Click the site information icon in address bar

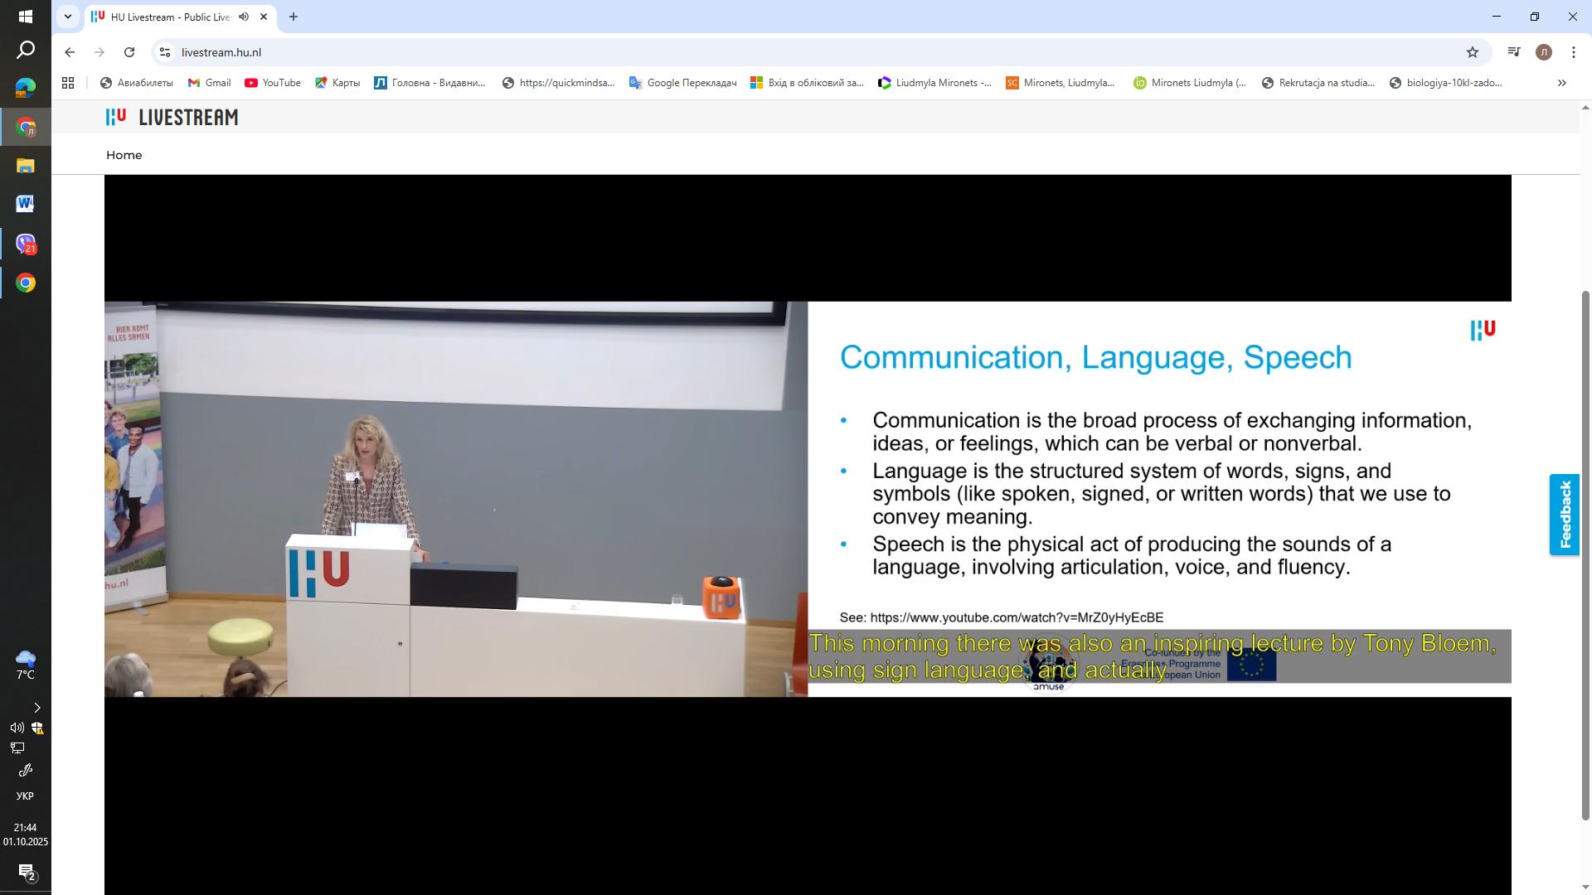click(165, 52)
